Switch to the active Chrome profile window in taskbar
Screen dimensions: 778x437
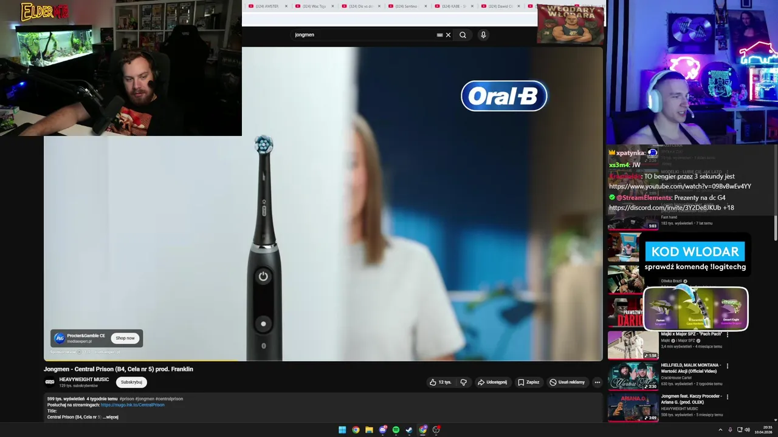pos(423,430)
